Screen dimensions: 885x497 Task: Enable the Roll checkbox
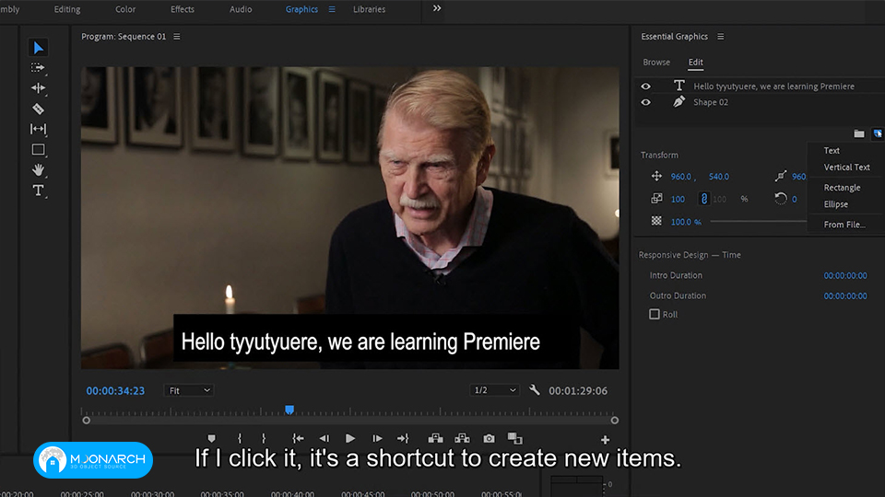click(x=655, y=315)
